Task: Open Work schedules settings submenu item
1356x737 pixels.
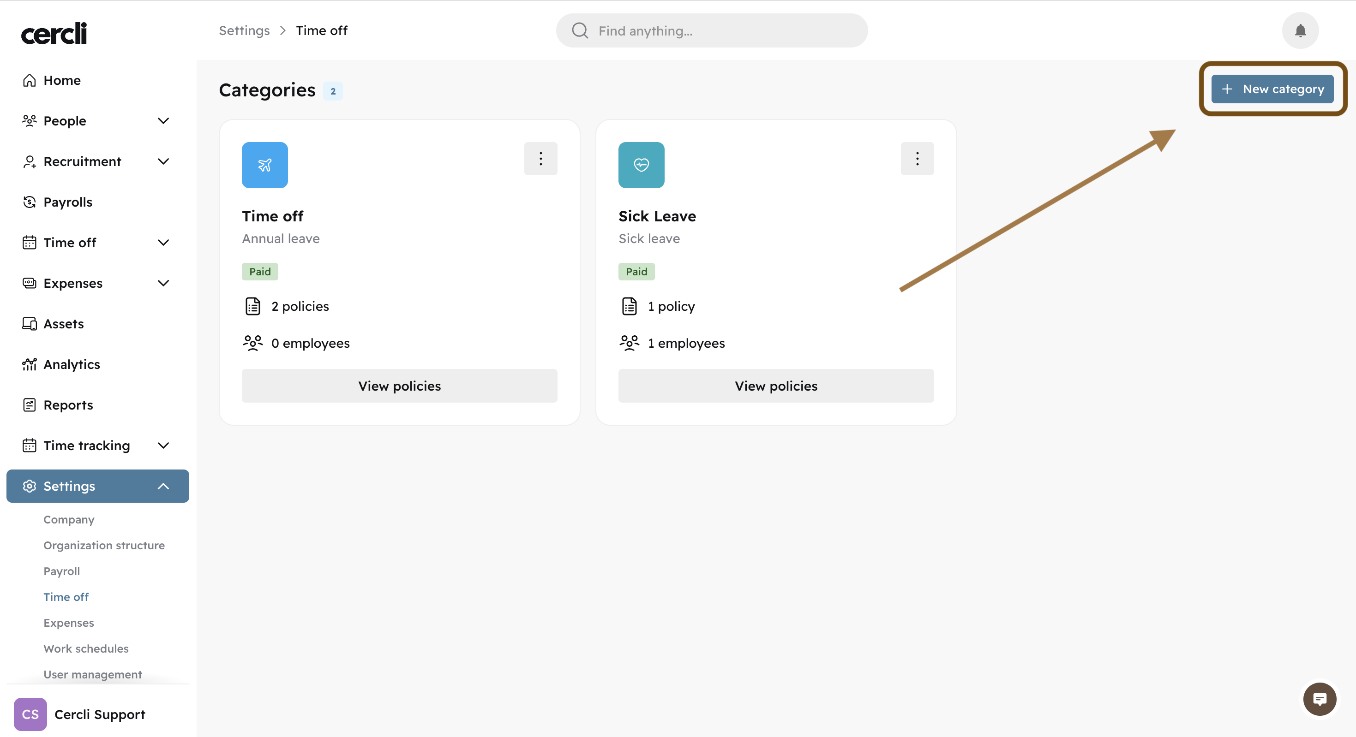Action: tap(86, 648)
